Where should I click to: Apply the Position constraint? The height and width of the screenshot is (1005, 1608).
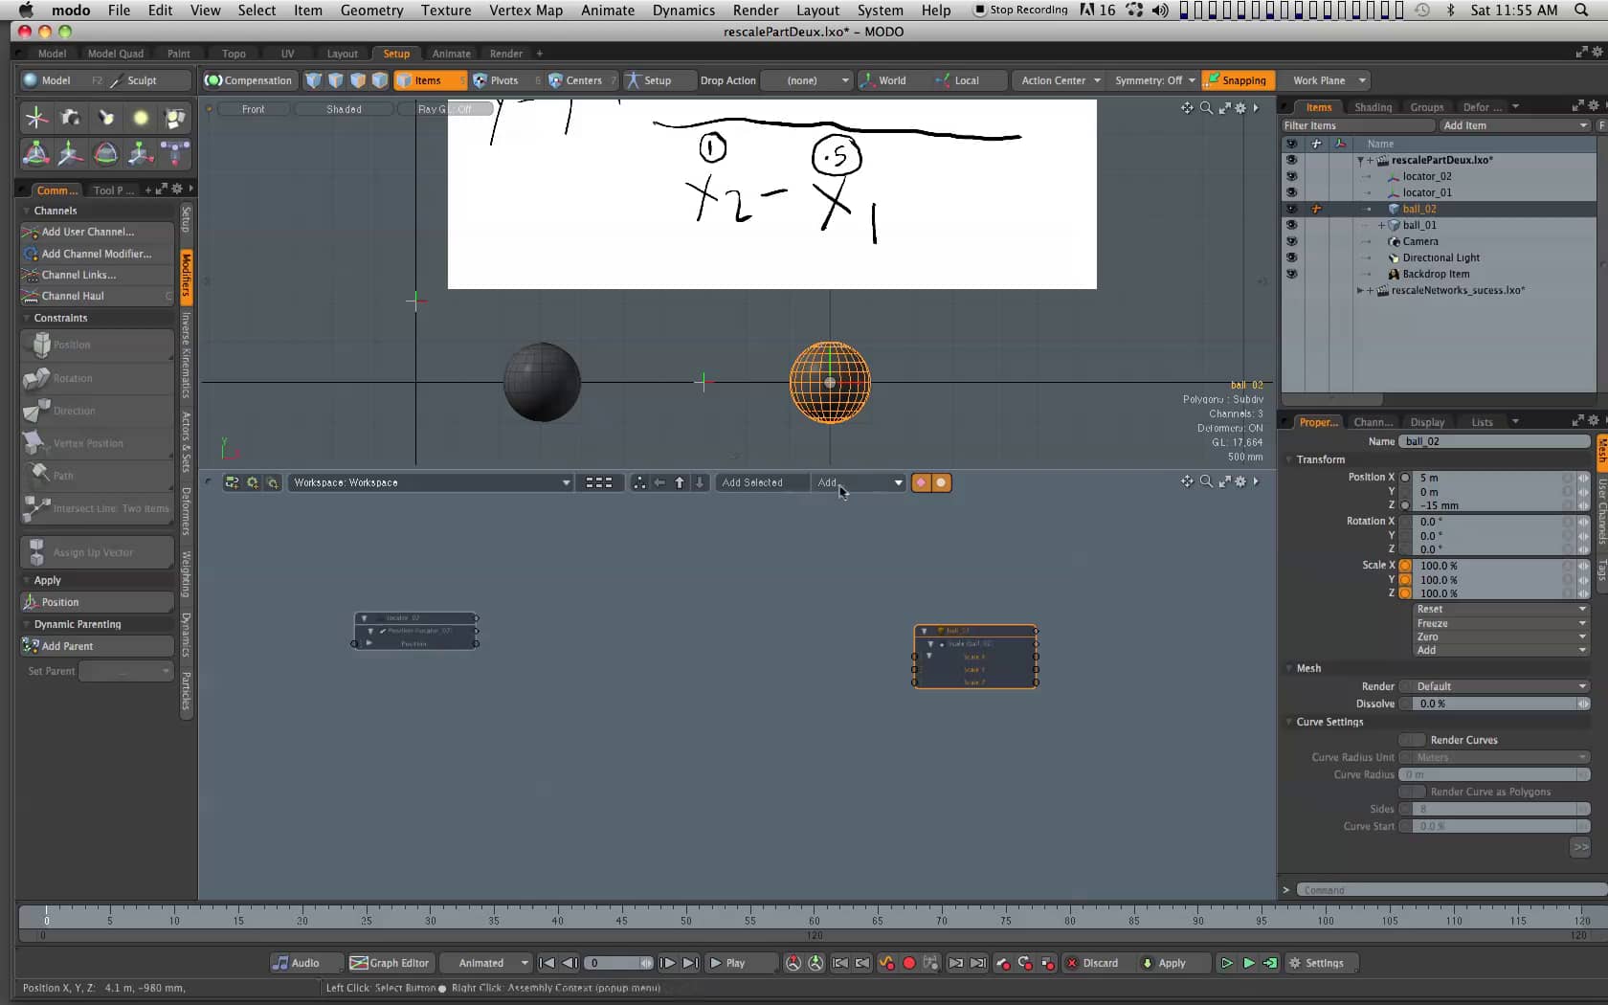click(x=97, y=602)
